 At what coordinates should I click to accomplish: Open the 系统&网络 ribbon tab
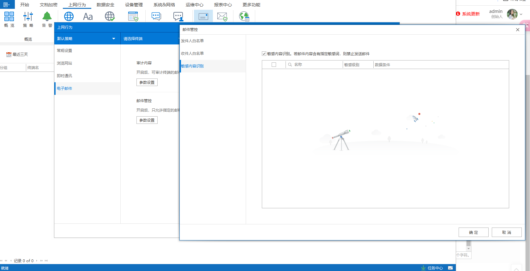164,5
